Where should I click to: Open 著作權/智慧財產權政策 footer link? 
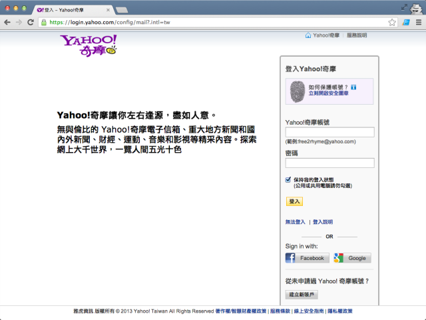241,311
